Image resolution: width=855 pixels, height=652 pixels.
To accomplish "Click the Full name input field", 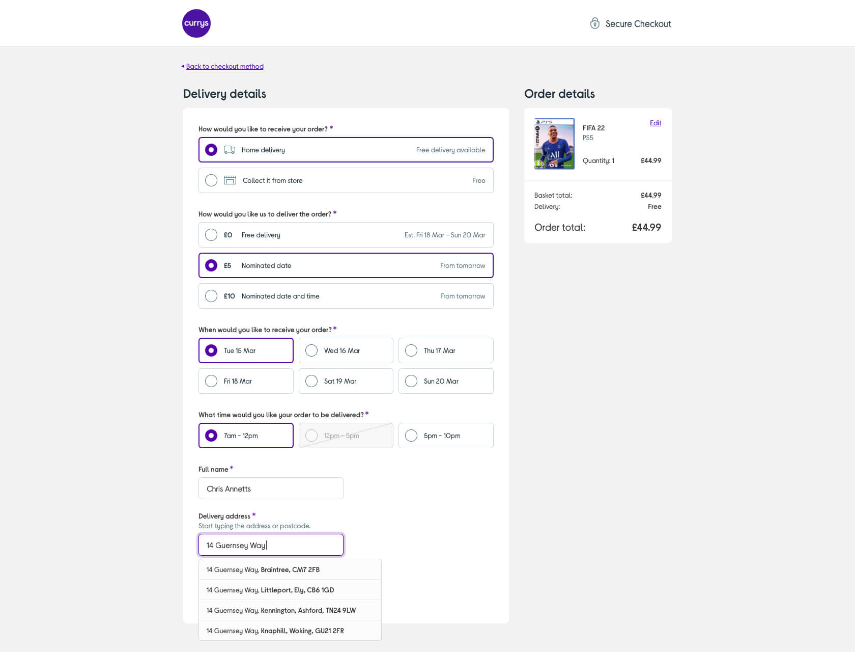I will tap(271, 488).
